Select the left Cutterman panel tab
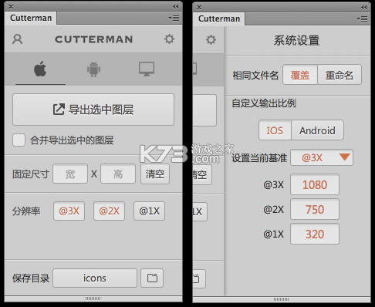 tap(31, 18)
